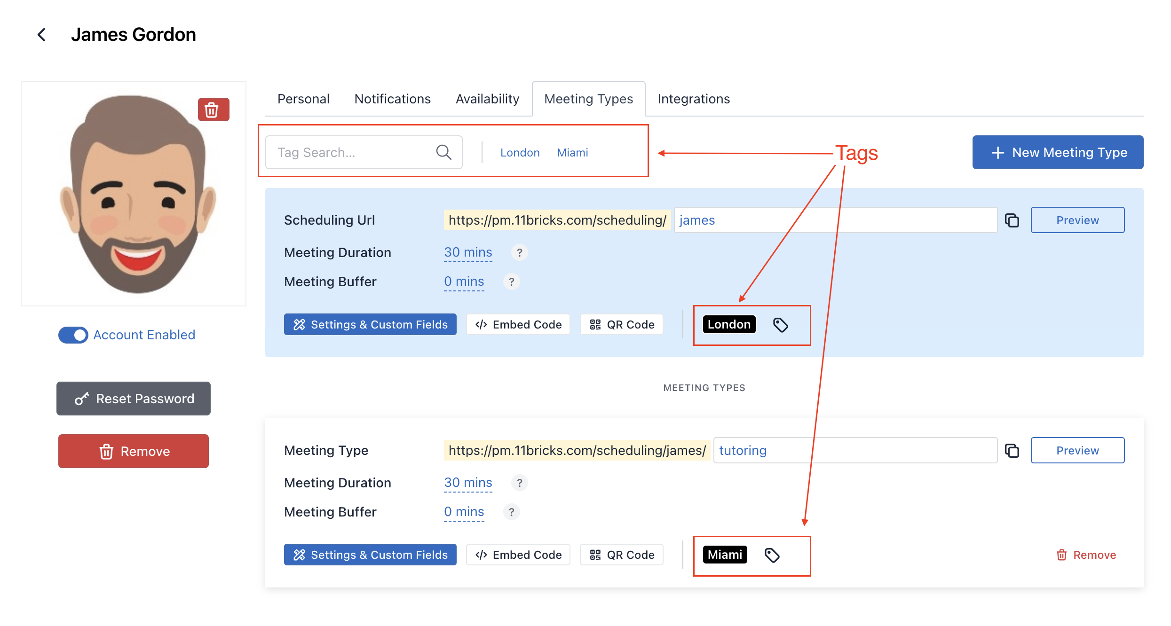Viewport: 1171px width, 626px height.
Task: Edit the scheduling URL 0 mins buffer
Action: (x=464, y=282)
